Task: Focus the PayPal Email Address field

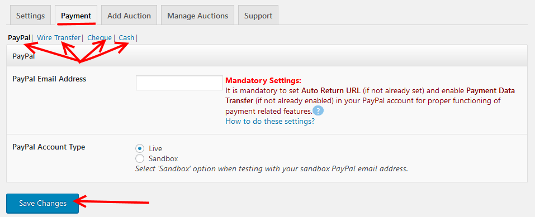Action: [x=179, y=83]
